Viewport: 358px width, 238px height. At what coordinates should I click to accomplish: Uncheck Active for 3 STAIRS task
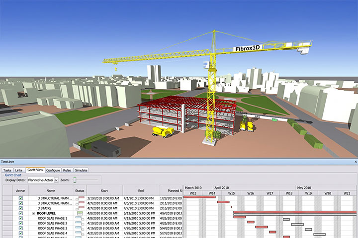pyautogui.click(x=21, y=208)
